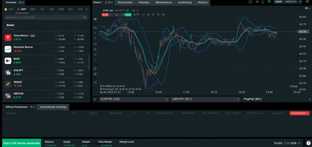
Task: Expand more Terminal category tabs arrows
Action: coord(87,9)
